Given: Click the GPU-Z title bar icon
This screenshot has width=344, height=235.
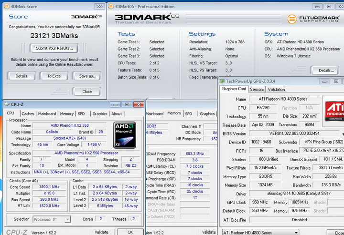Looking at the screenshot, I should pos(222,81).
